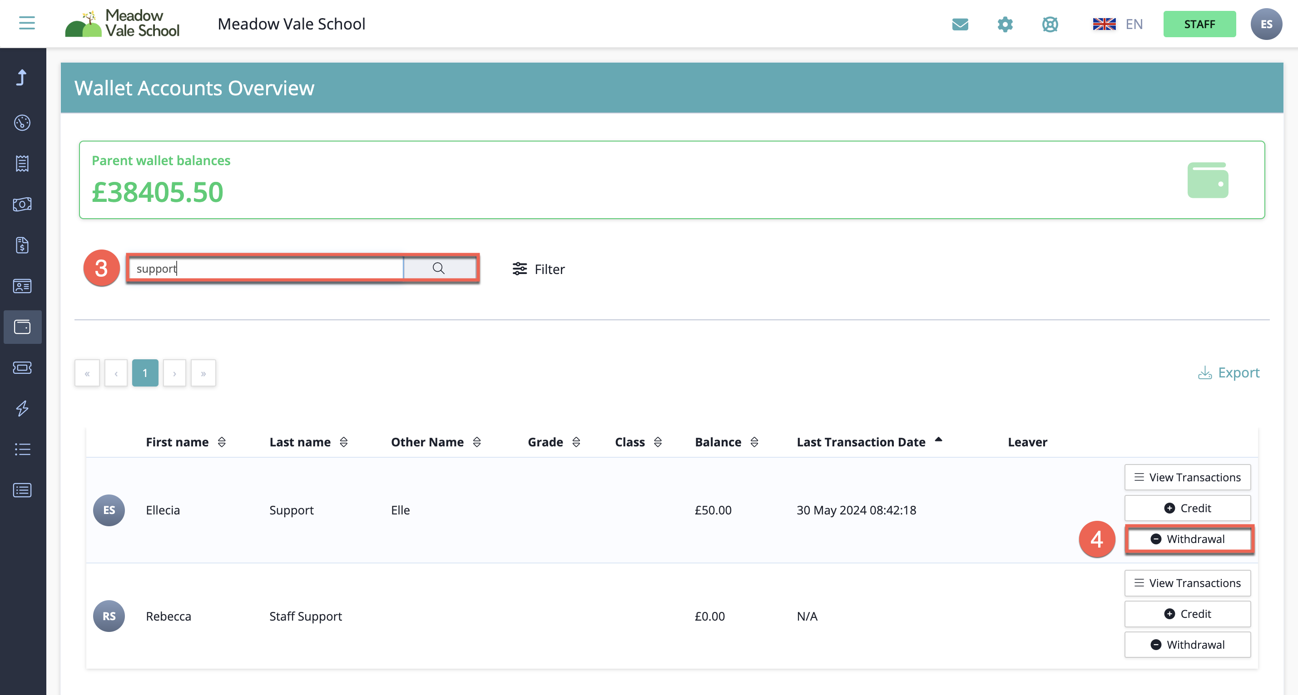The height and width of the screenshot is (695, 1298).
Task: Sort by Balance column
Action: [x=726, y=442]
